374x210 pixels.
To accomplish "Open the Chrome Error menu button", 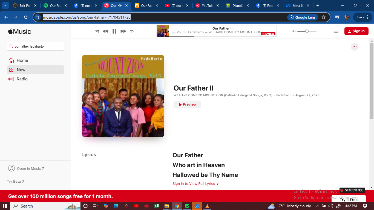I will (x=363, y=17).
